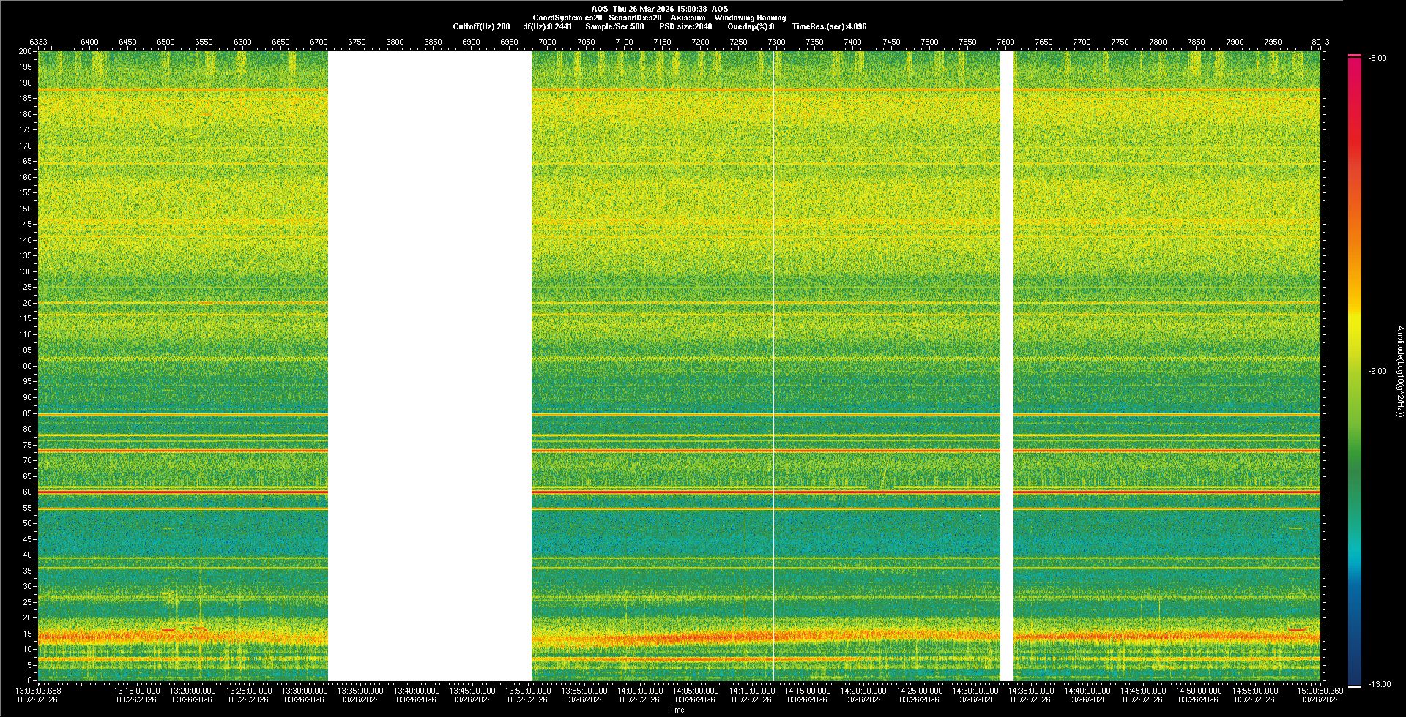
Task: Click the Time axis title at bottom
Action: (x=677, y=710)
